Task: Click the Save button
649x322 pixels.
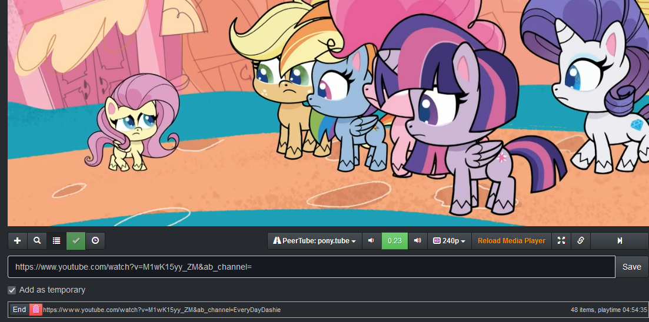Action: point(631,267)
